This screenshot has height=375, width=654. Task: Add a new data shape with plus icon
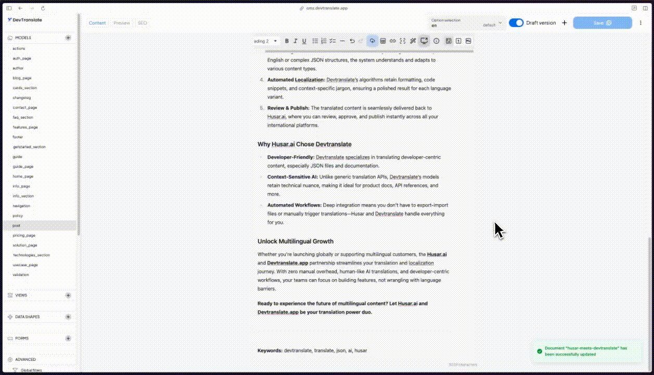[x=68, y=317]
